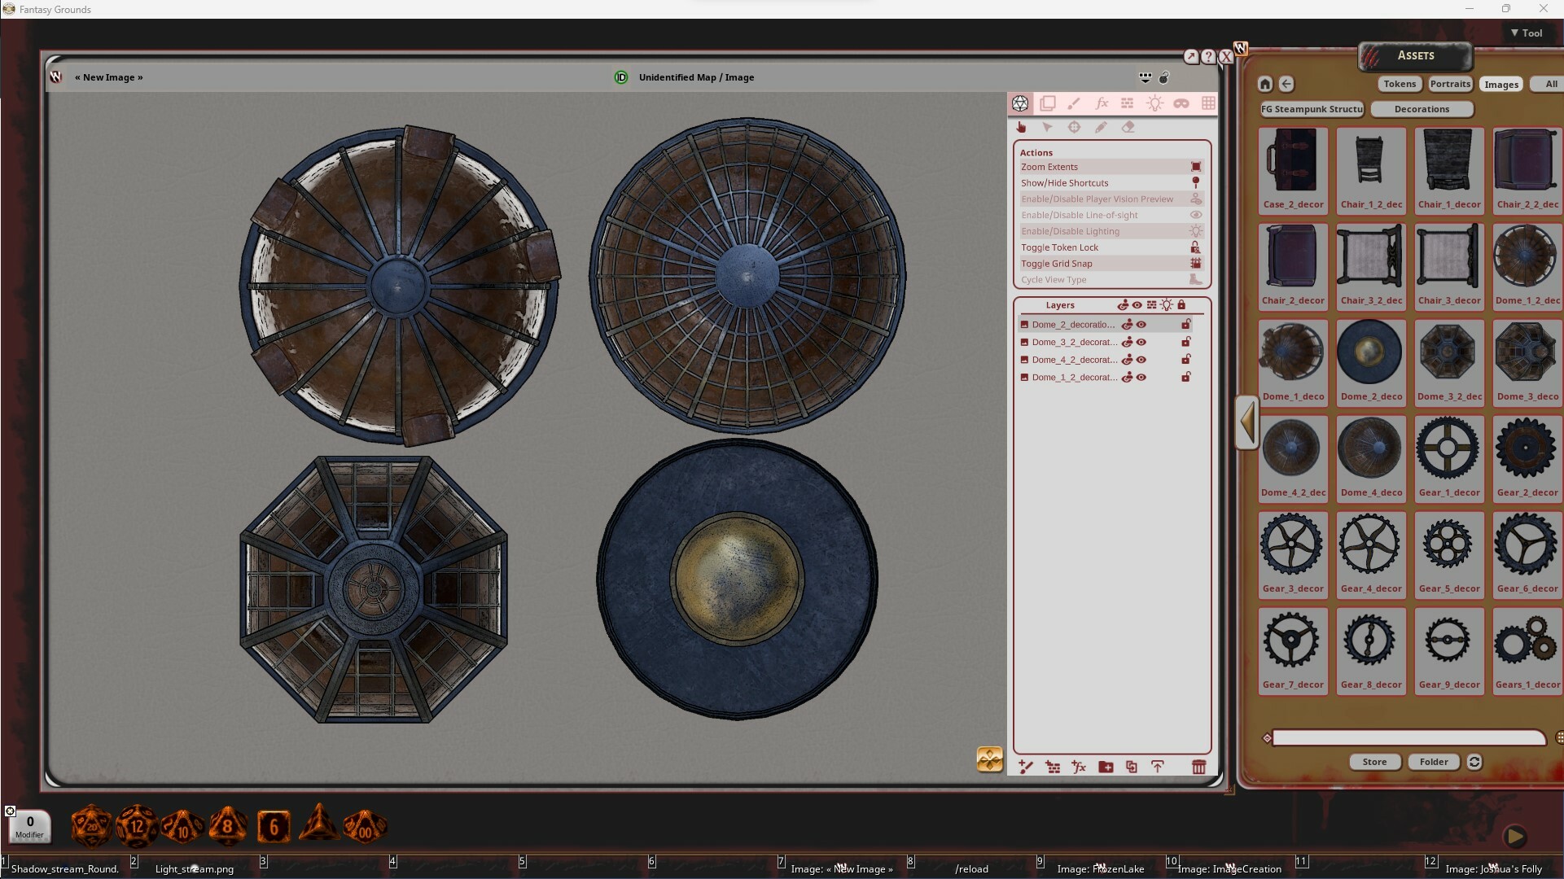The width and height of the screenshot is (1564, 879).
Task: Click the Store button
Action: (1373, 762)
